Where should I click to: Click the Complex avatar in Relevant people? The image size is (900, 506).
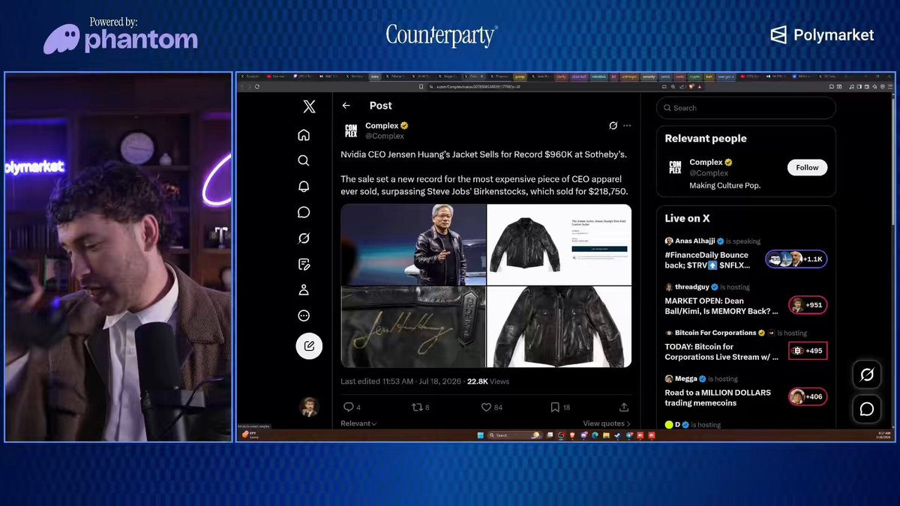tap(675, 167)
